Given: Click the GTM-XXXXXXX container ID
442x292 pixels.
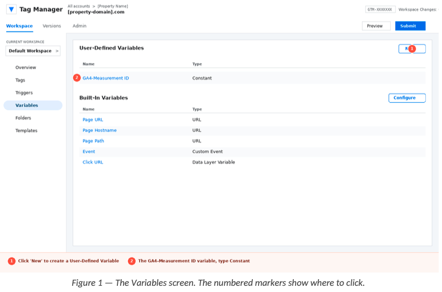Looking at the screenshot, I should click(x=380, y=9).
